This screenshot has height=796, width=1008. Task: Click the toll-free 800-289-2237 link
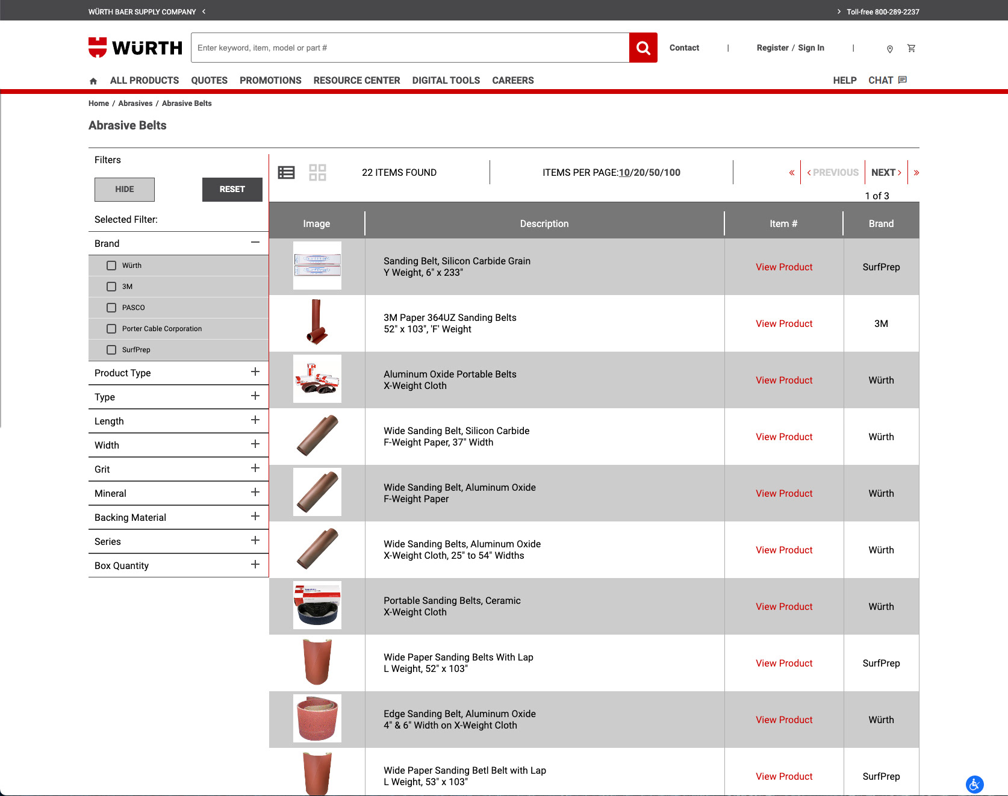[x=883, y=12]
